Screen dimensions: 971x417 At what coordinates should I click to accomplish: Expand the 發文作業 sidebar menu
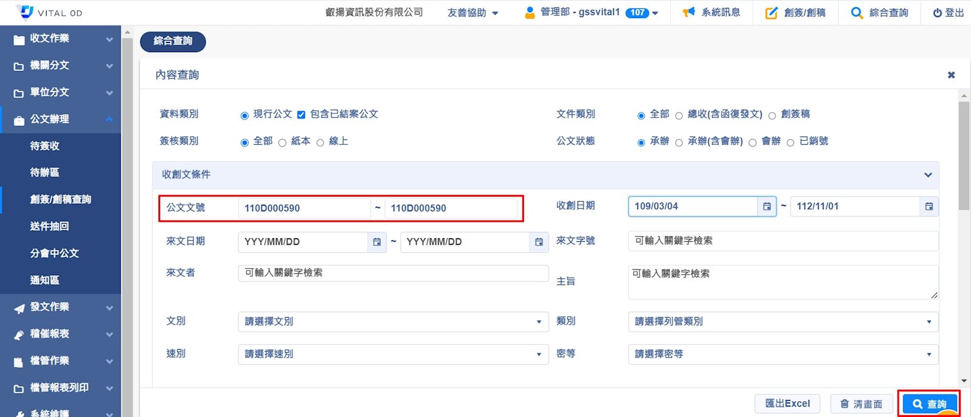click(61, 307)
